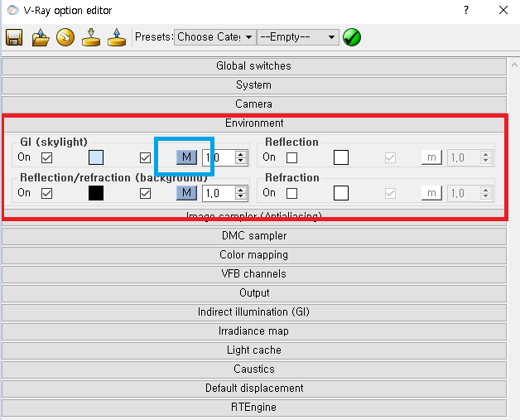The height and width of the screenshot is (420, 520).
Task: Click the Save options floppy disk icon
Action: click(14, 37)
